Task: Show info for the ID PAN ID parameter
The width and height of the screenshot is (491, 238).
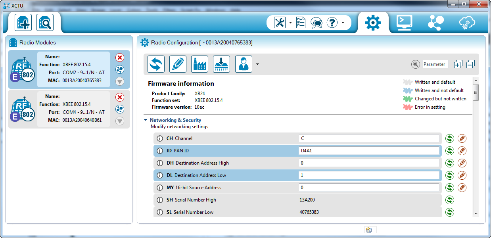Action: [160, 151]
